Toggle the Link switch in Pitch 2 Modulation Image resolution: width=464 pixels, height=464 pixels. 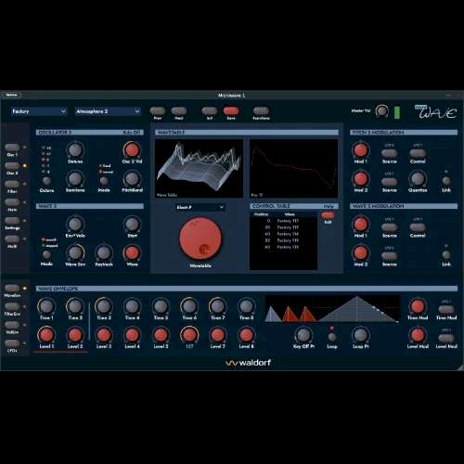(446, 181)
